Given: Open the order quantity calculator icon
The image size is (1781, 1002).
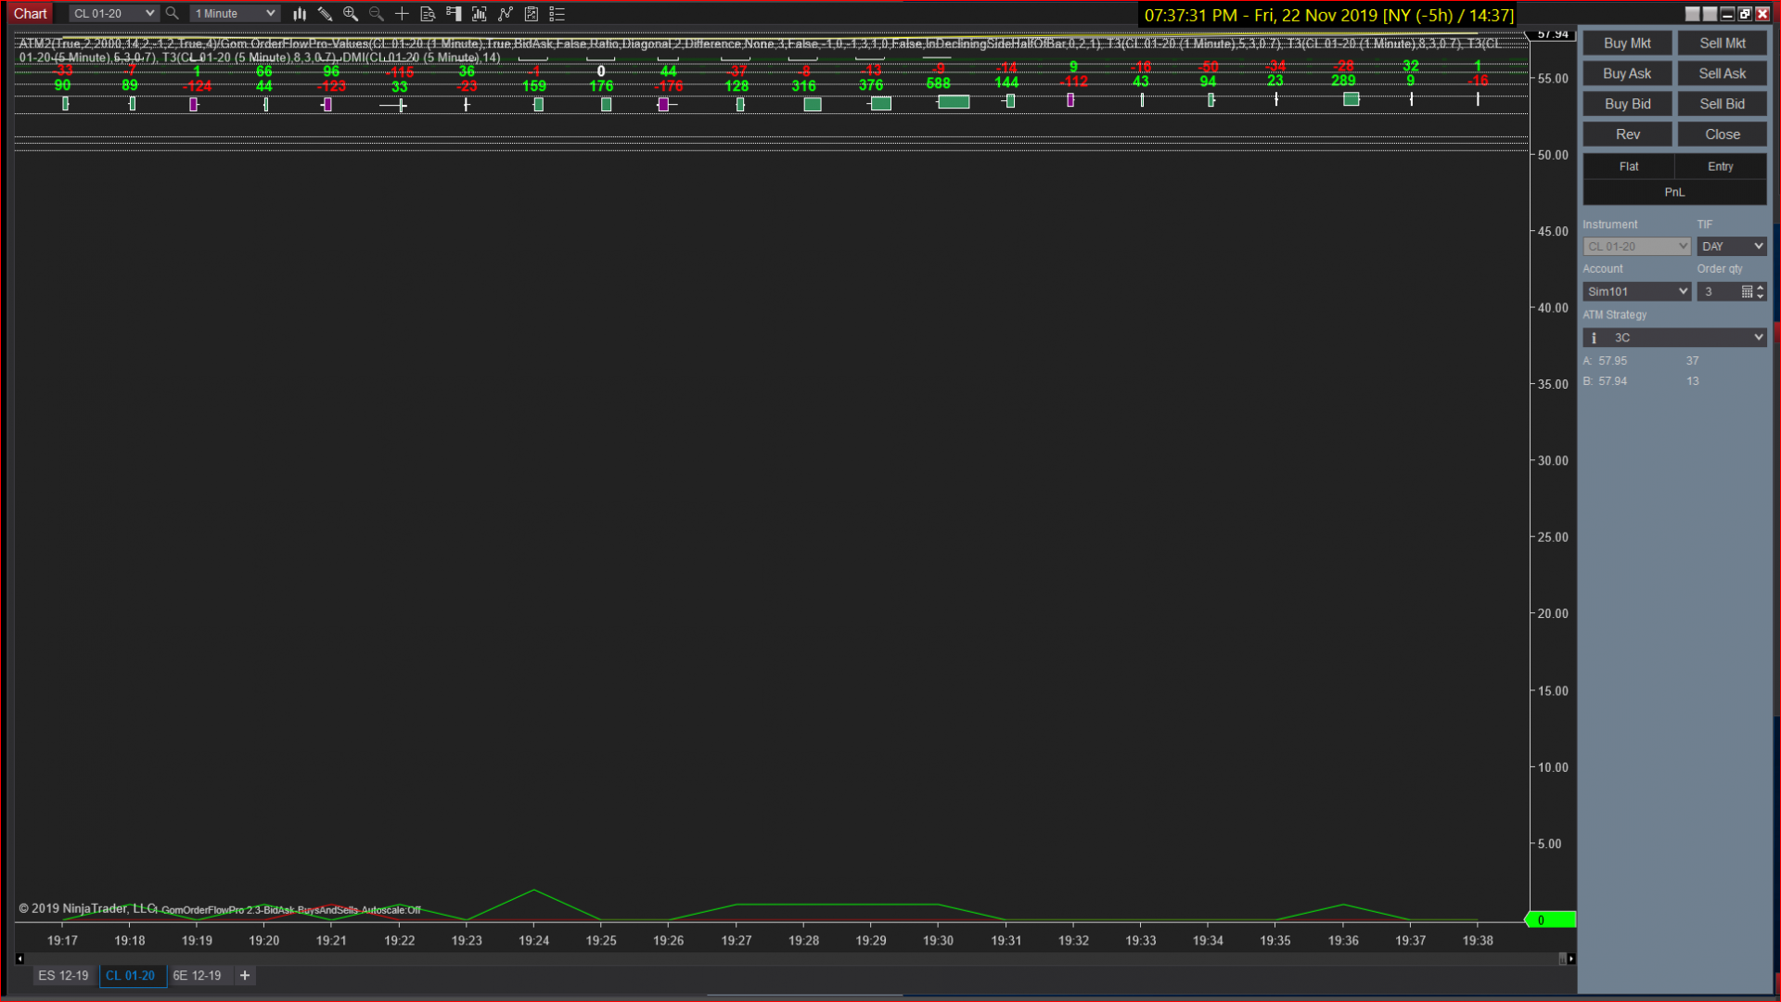Looking at the screenshot, I should 1747,291.
